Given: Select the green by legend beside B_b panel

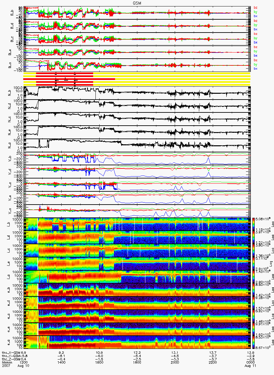Looking at the screenshot, I should point(255,12).
